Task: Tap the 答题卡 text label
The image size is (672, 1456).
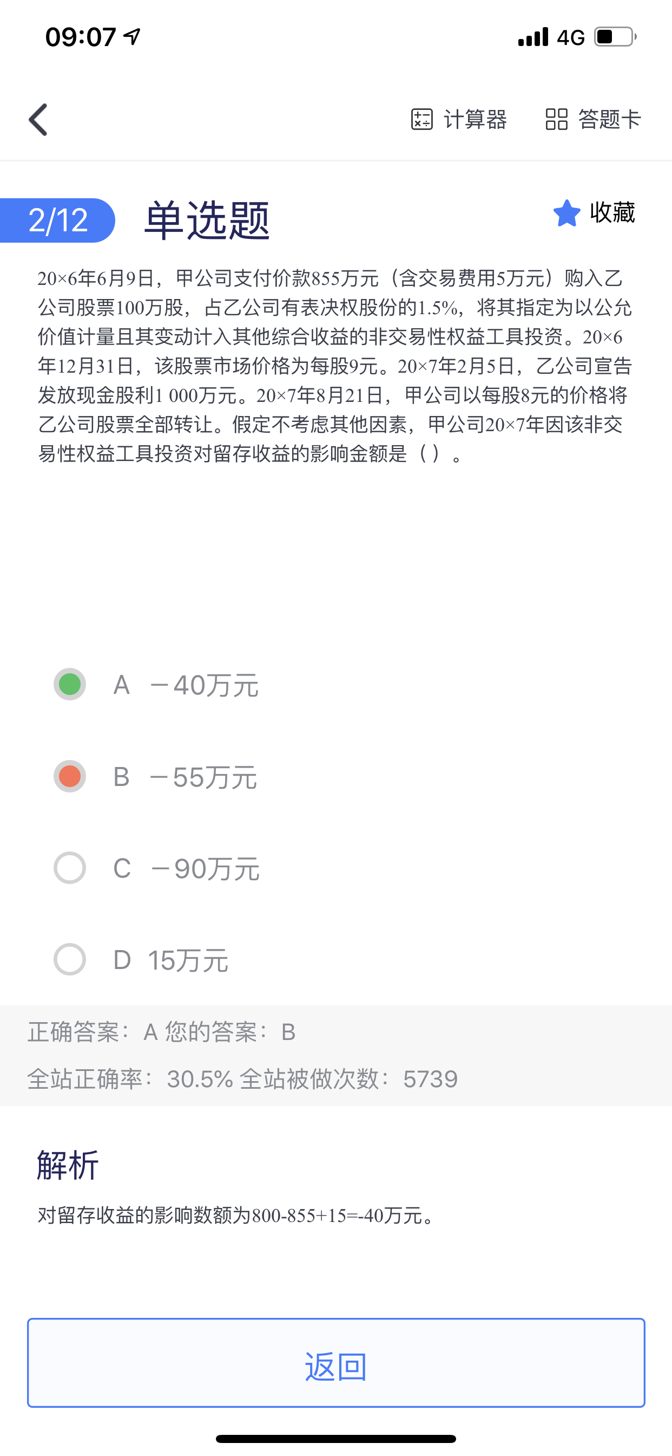Action: (609, 119)
